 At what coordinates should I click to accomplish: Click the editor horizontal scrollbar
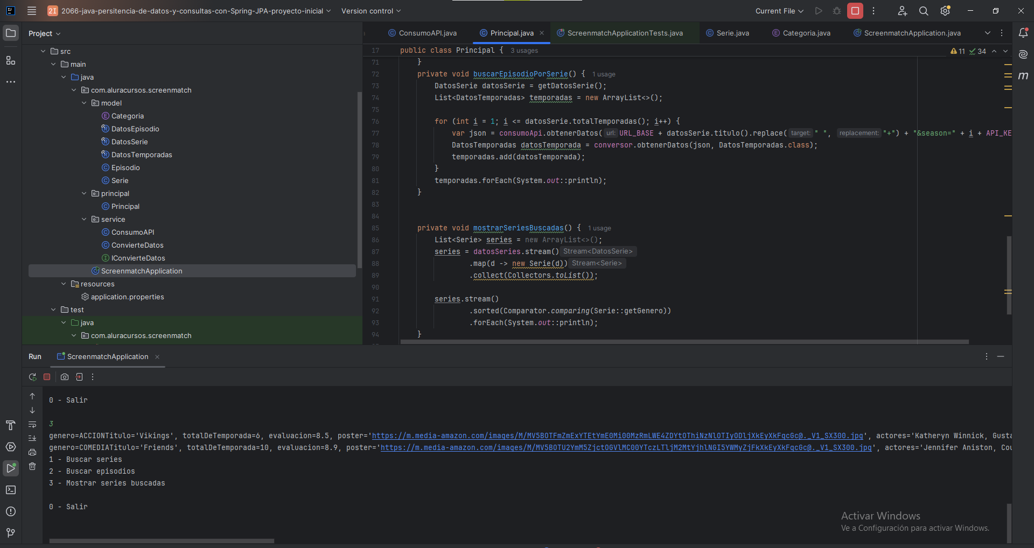(684, 341)
